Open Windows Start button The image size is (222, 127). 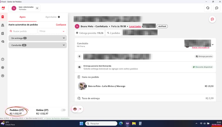pyautogui.click(x=81, y=123)
